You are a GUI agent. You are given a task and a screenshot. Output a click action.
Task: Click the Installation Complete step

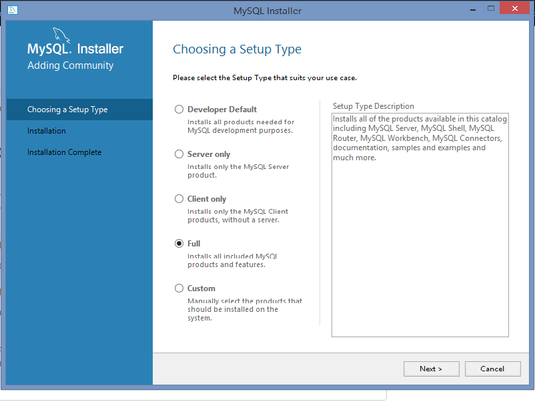click(x=64, y=152)
